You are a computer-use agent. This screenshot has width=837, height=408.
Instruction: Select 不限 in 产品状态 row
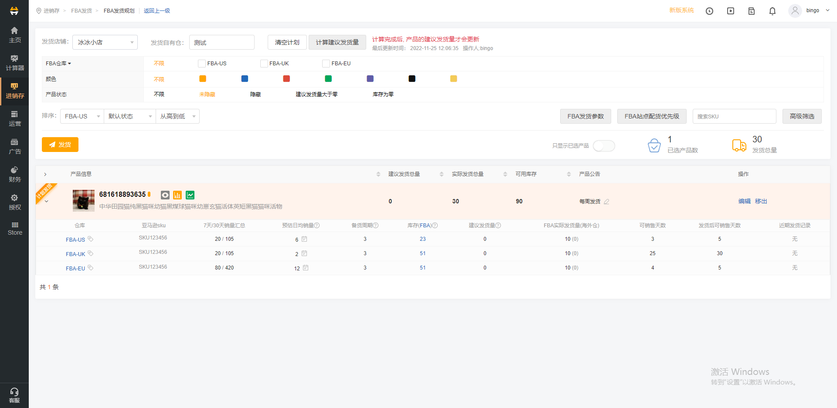pyautogui.click(x=159, y=94)
